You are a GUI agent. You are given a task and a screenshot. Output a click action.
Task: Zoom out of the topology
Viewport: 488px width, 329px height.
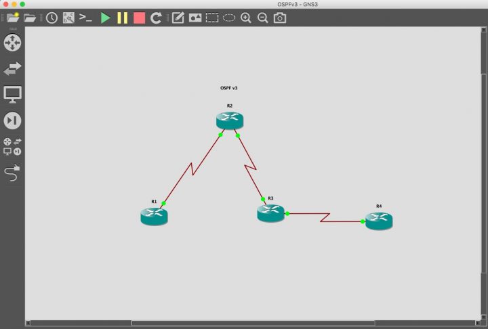tap(263, 18)
